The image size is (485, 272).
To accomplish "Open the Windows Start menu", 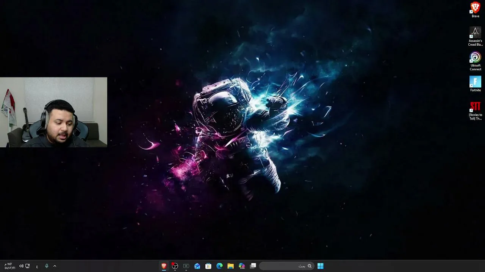I will (320, 266).
